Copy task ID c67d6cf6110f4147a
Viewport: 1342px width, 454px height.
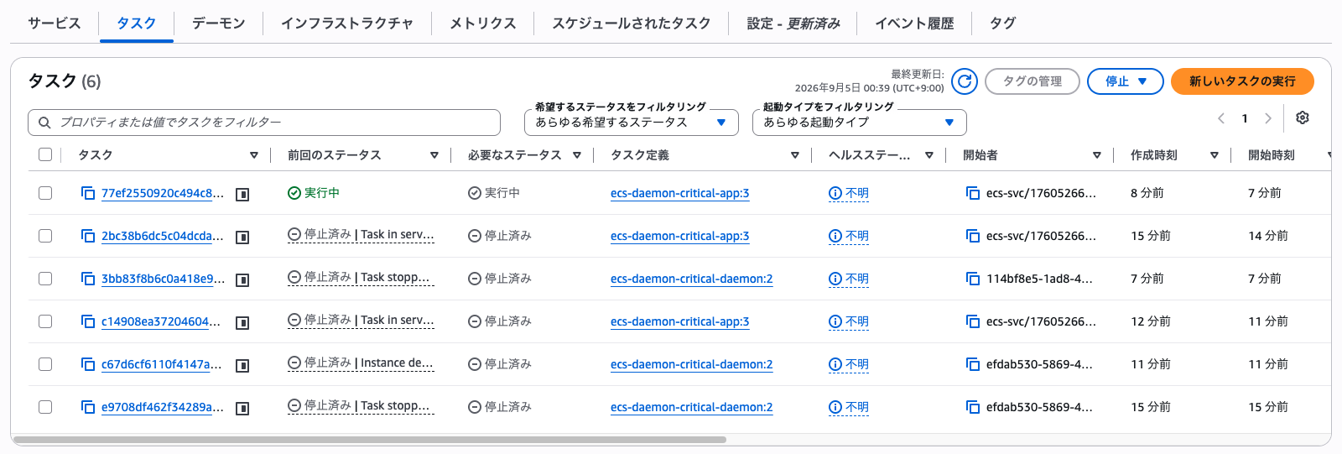click(x=88, y=364)
